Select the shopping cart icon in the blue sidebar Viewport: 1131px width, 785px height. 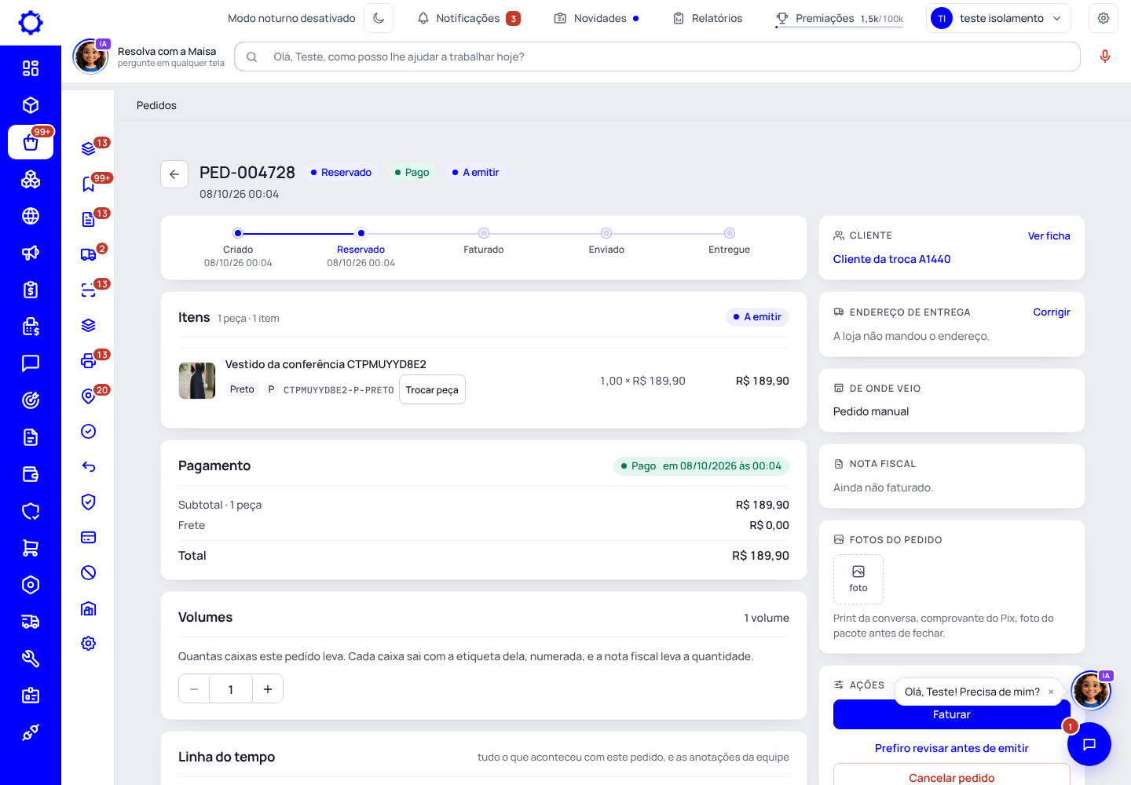tap(31, 548)
